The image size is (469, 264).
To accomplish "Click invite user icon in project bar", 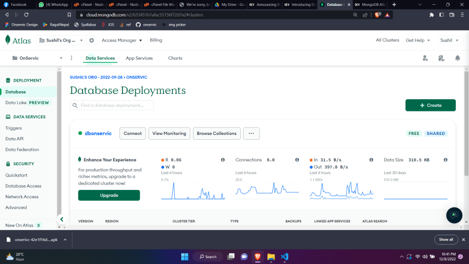I will point(425,58).
